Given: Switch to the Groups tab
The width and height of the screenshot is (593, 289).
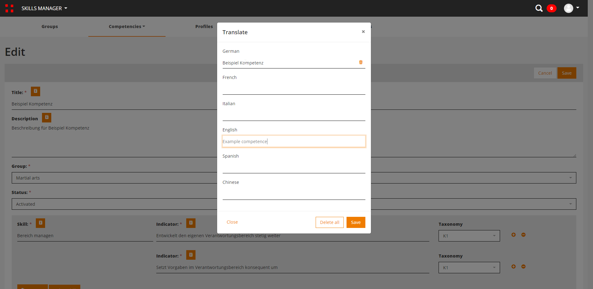Looking at the screenshot, I should pos(50,27).
